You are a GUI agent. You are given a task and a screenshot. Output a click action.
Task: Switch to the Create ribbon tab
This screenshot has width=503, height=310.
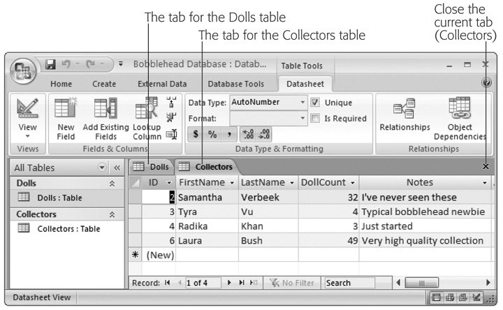104,84
